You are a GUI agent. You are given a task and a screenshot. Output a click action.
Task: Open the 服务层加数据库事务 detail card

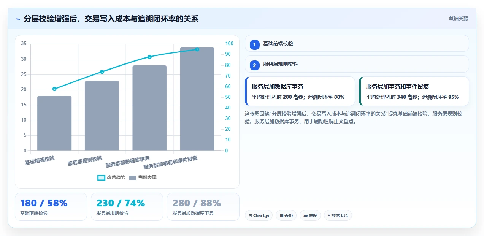(x=300, y=91)
